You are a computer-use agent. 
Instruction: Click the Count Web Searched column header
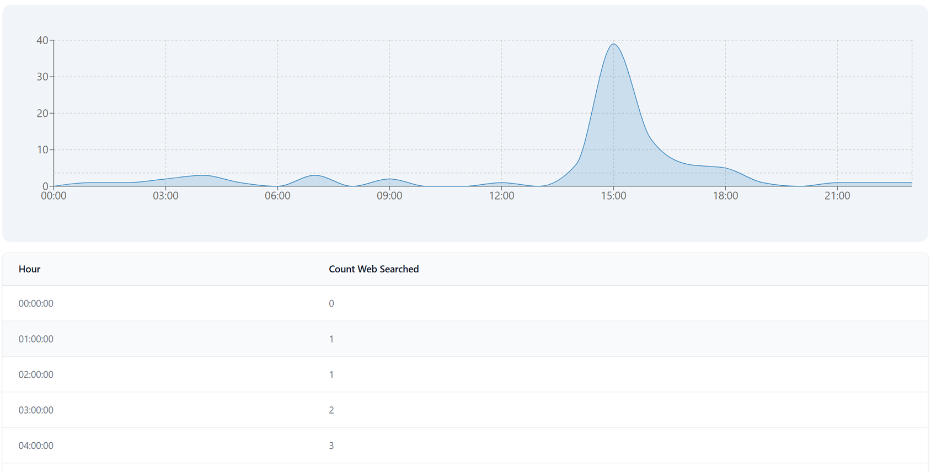tap(373, 269)
